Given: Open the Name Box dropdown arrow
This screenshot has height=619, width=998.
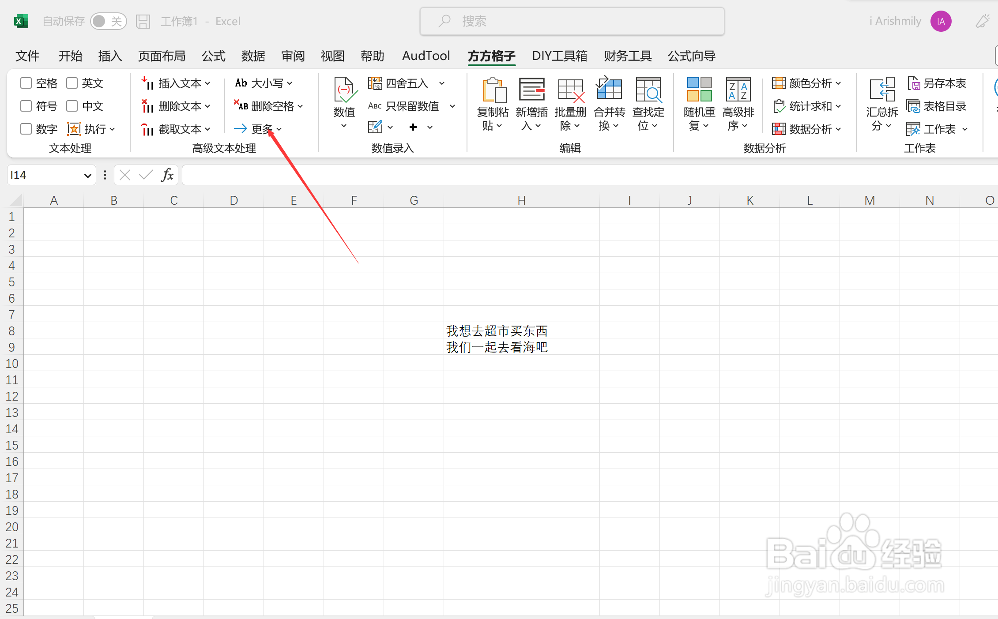Looking at the screenshot, I should [x=87, y=176].
